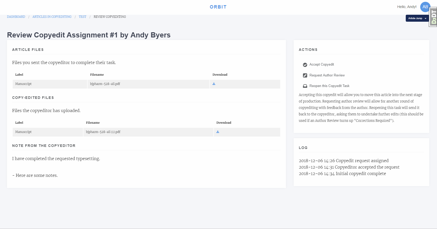Click the Review Copyediting breadcrumb item
The height and width of the screenshot is (229, 437).
(110, 17)
